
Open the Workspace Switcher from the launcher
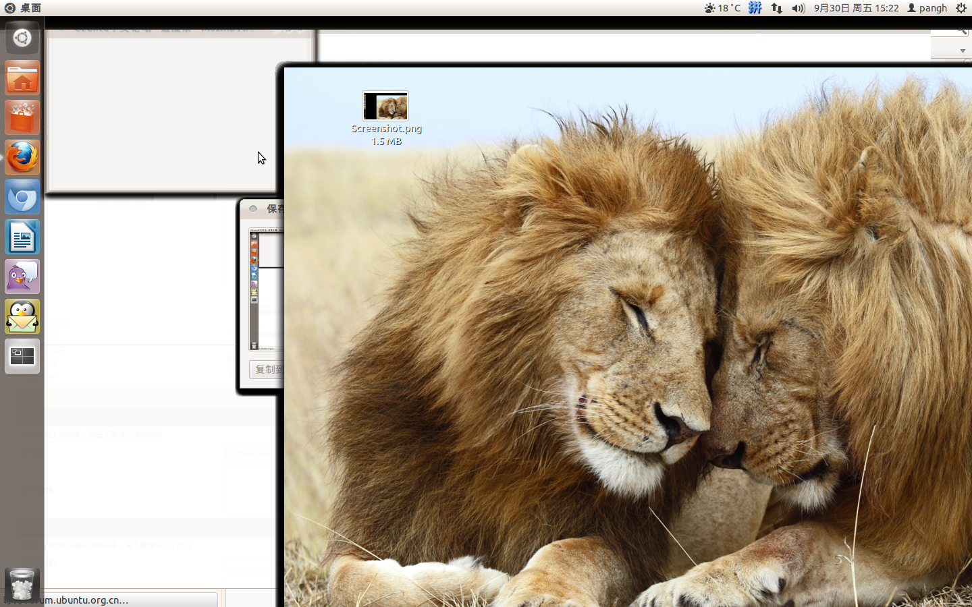click(x=22, y=357)
